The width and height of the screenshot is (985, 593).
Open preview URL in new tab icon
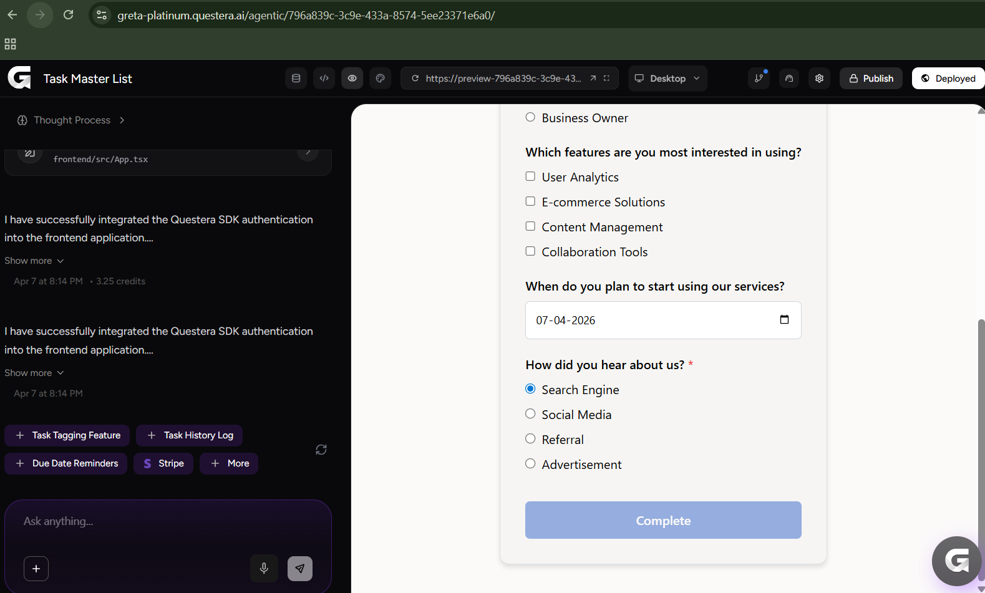[x=593, y=79]
